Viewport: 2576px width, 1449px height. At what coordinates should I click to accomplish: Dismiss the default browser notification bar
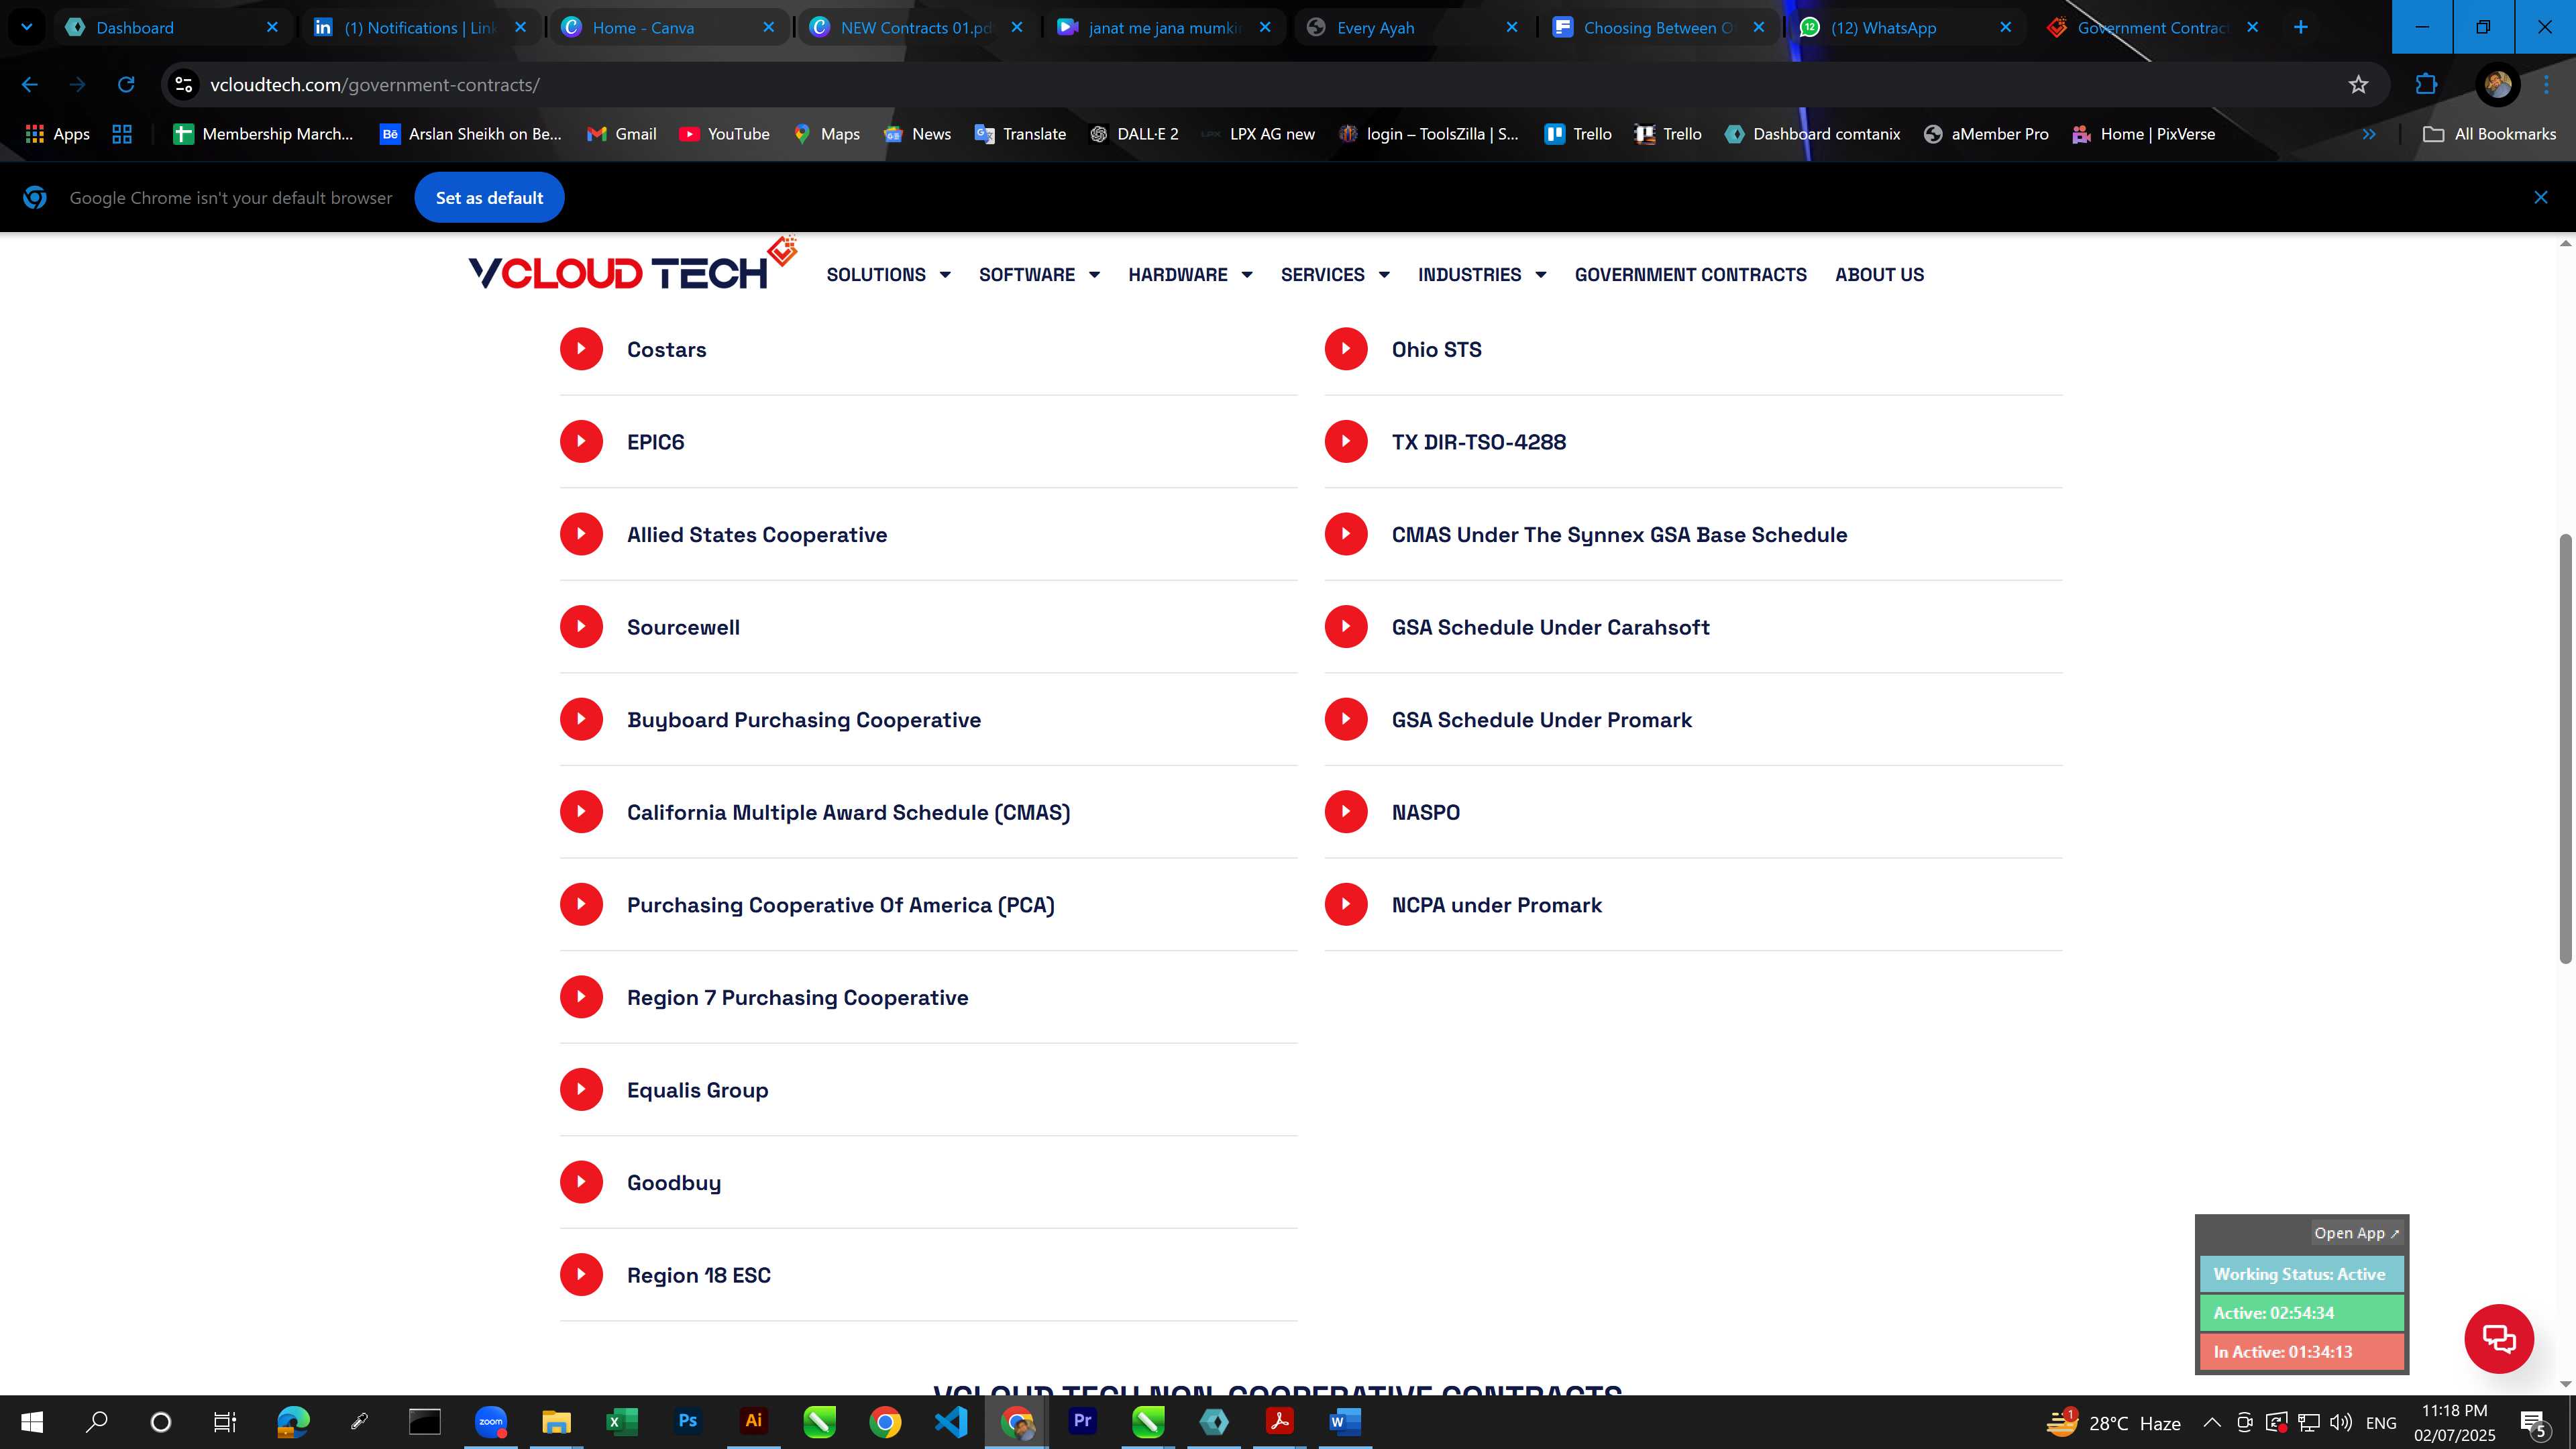[2540, 197]
